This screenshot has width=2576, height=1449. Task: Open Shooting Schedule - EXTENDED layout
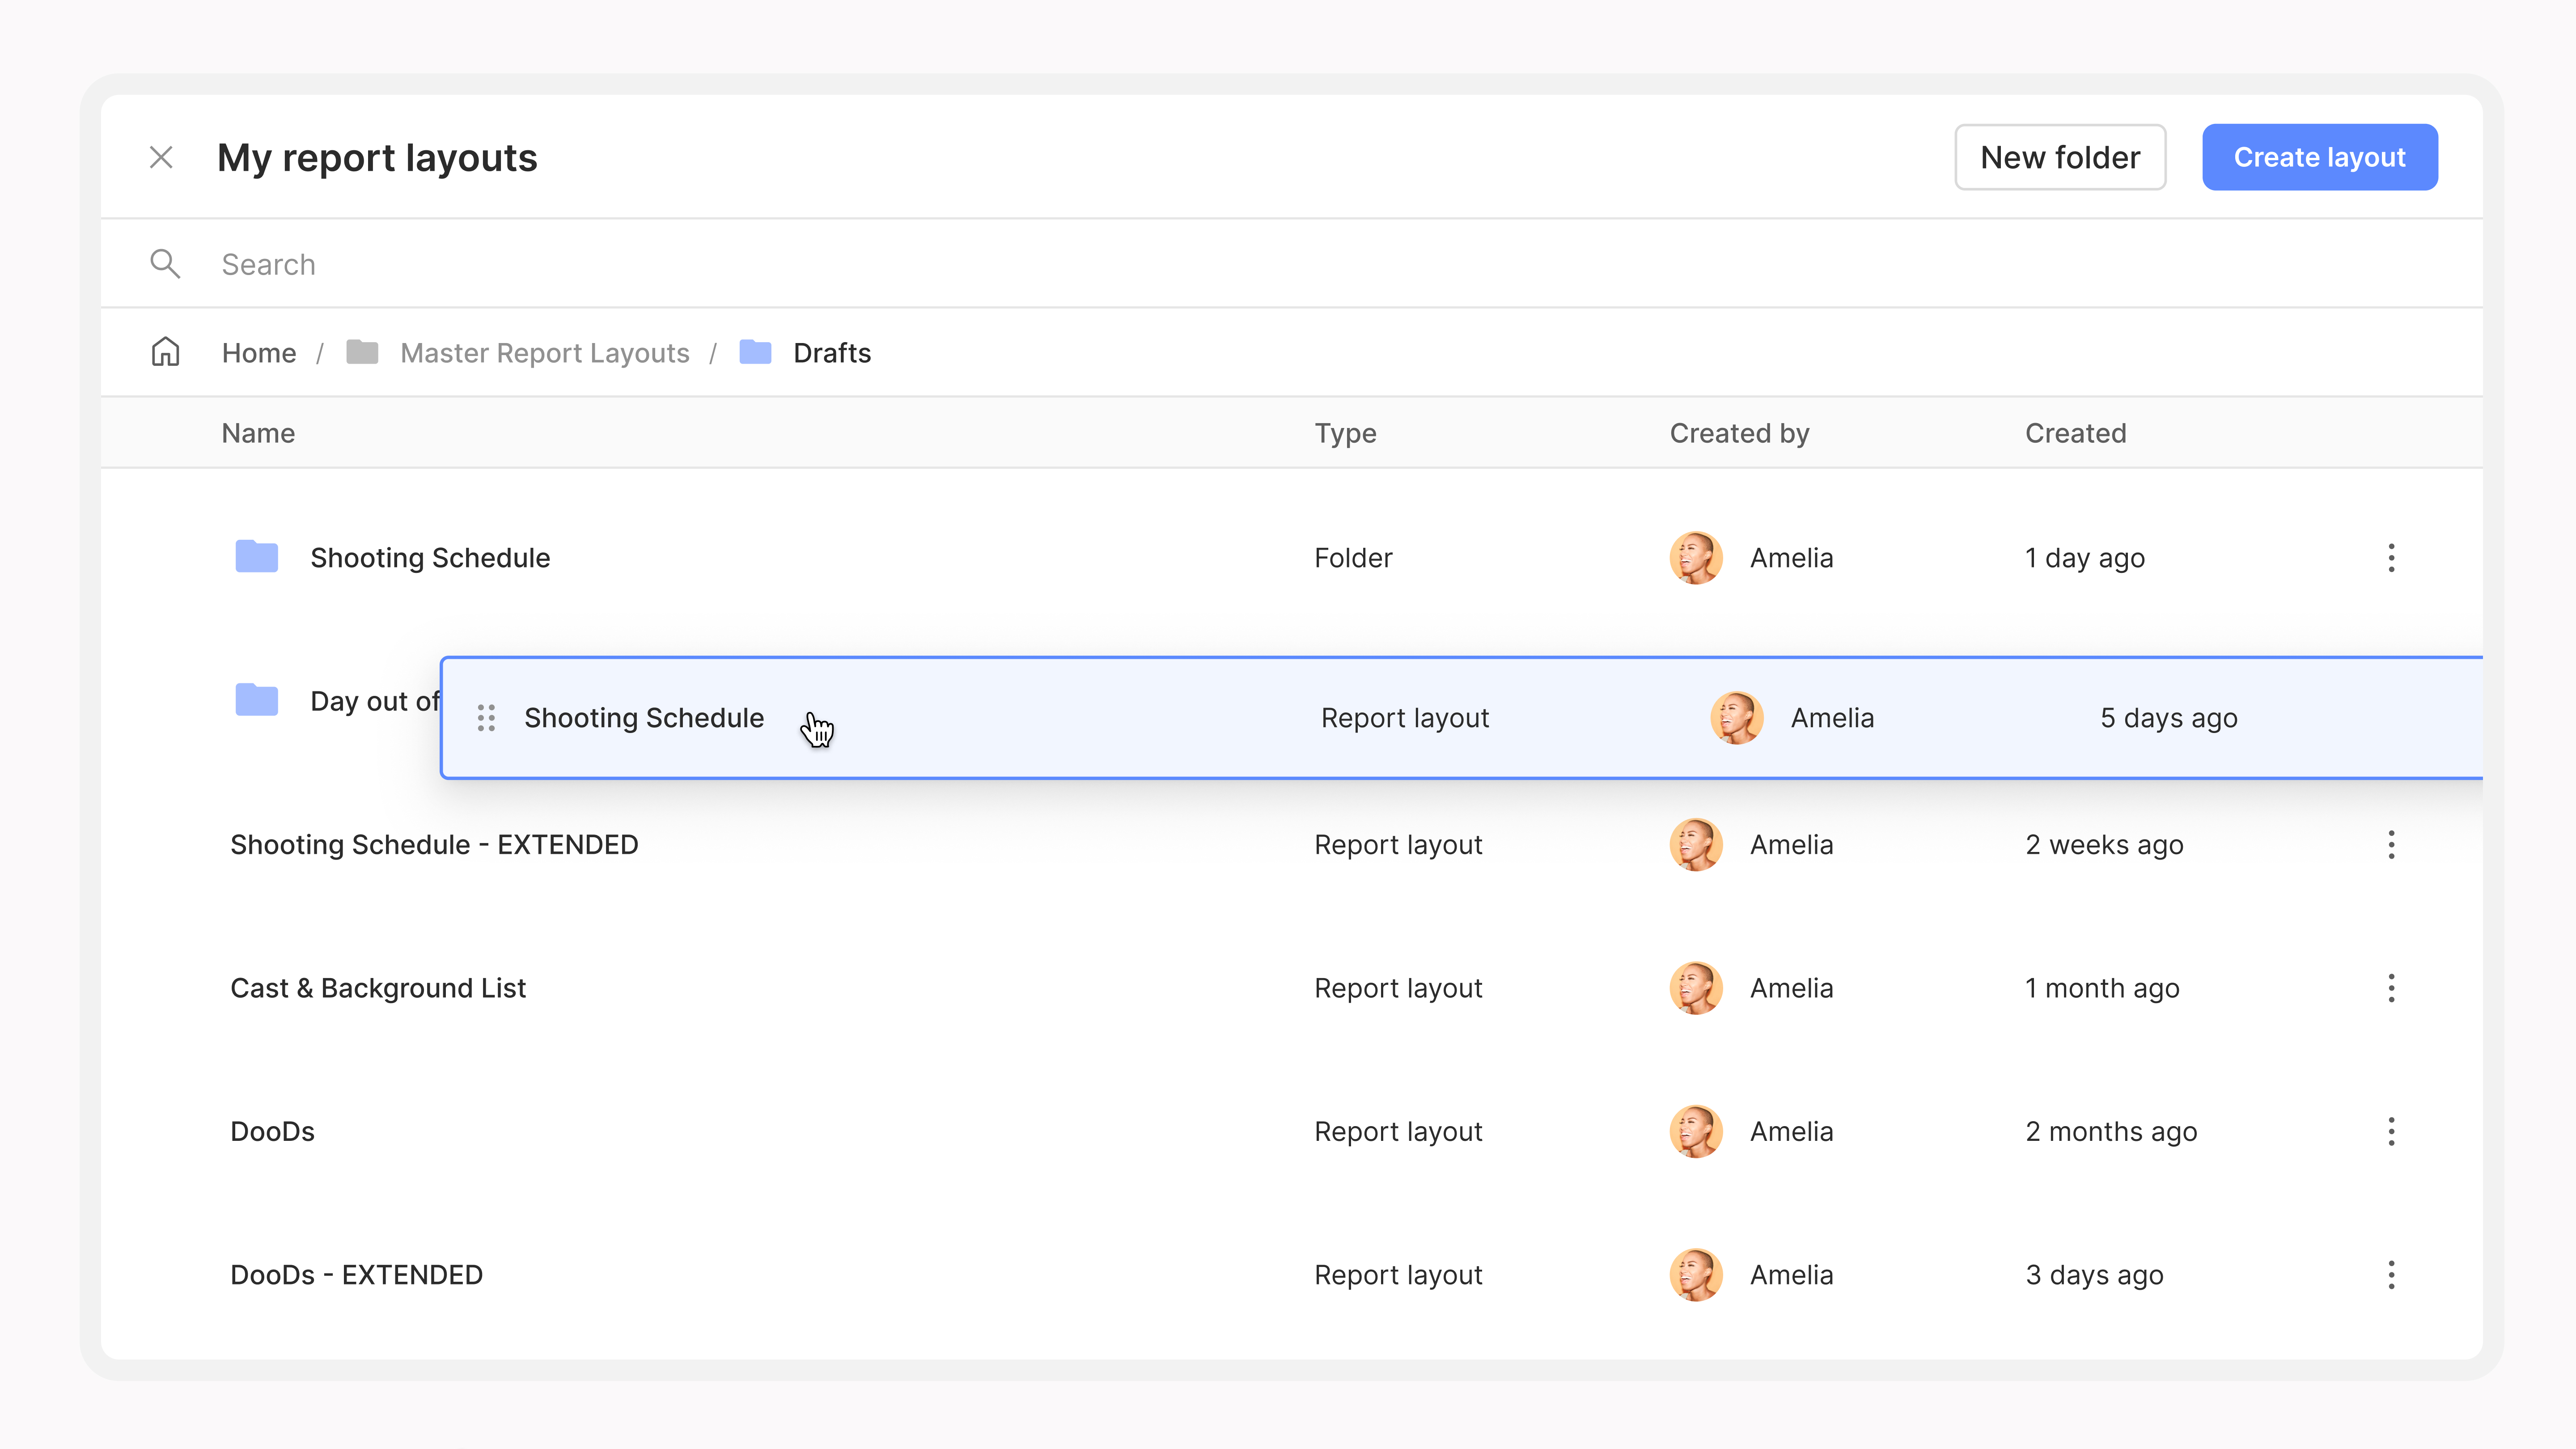click(434, 845)
